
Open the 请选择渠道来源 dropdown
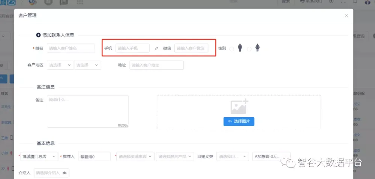(135, 157)
